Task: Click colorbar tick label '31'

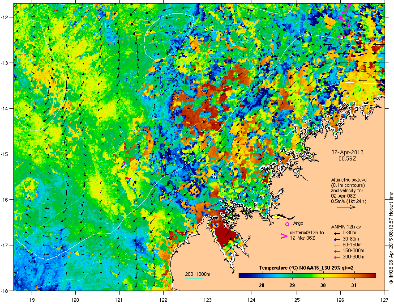Action: click(x=354, y=285)
